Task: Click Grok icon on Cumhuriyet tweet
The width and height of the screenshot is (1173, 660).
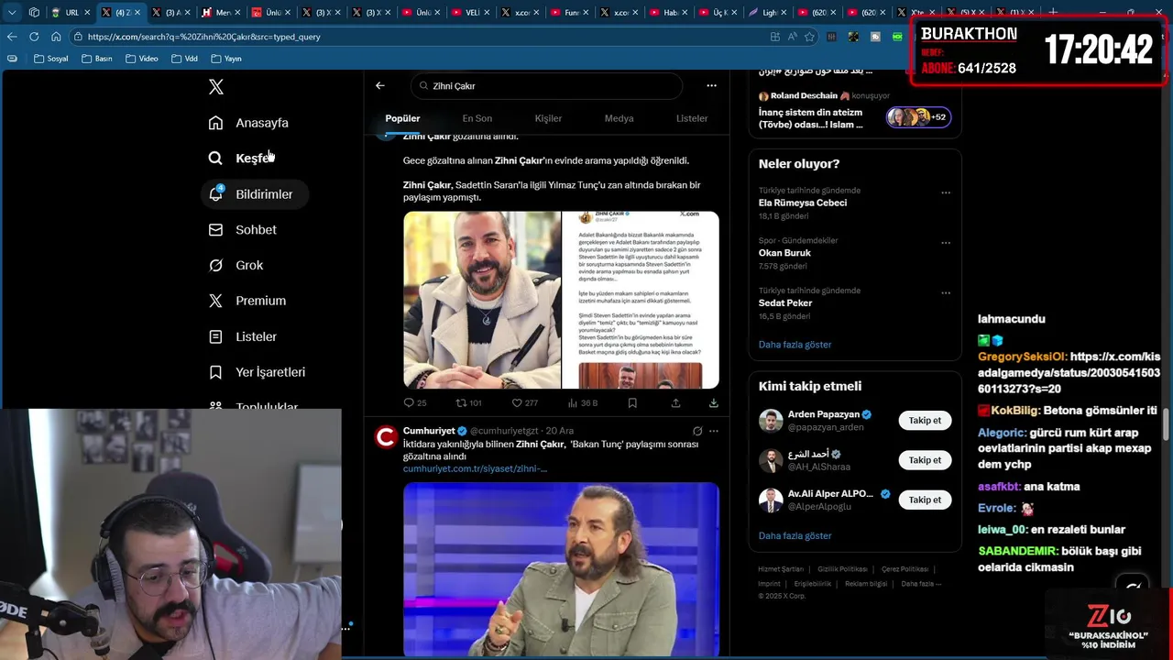Action: [x=697, y=431]
